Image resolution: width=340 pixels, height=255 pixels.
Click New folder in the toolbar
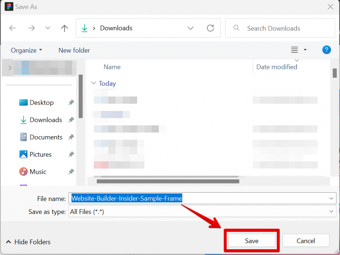click(74, 50)
